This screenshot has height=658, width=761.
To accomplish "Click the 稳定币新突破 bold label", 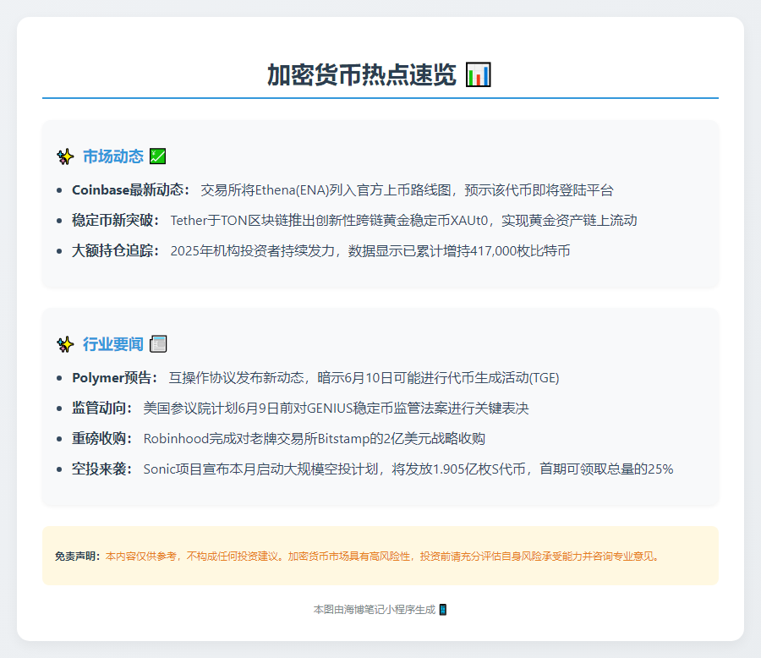I will tap(116, 221).
